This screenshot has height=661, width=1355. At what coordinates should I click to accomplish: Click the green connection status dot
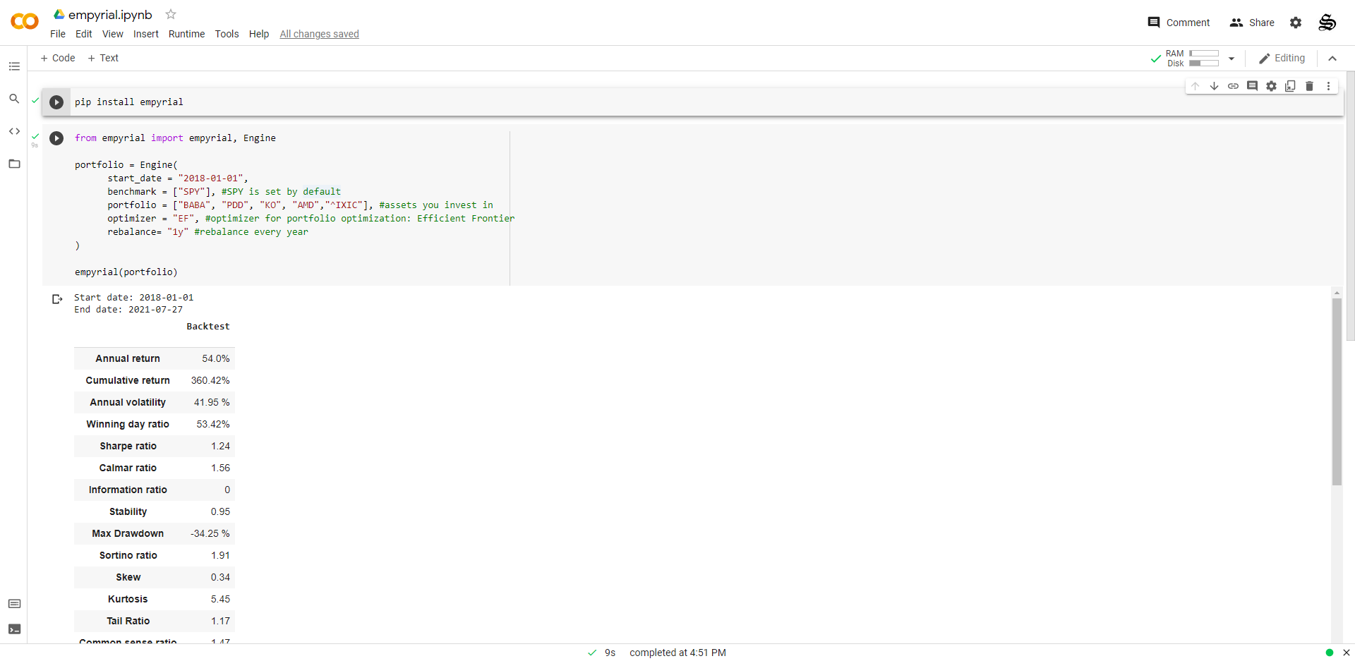[1330, 653]
